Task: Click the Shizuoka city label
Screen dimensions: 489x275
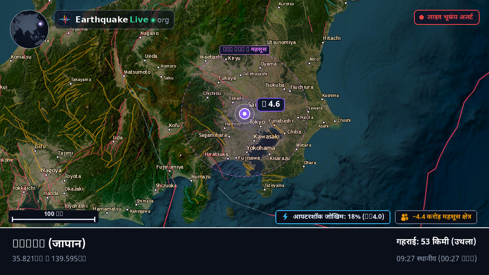Action: [x=166, y=186]
